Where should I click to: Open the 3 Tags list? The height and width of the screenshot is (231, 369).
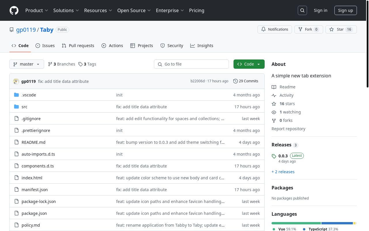tap(87, 64)
